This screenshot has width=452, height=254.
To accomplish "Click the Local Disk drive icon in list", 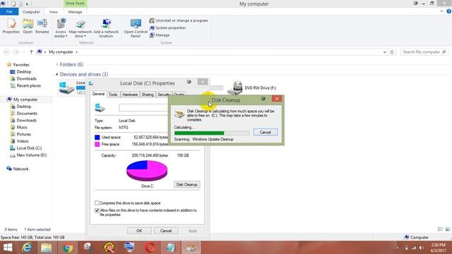I will [66, 87].
